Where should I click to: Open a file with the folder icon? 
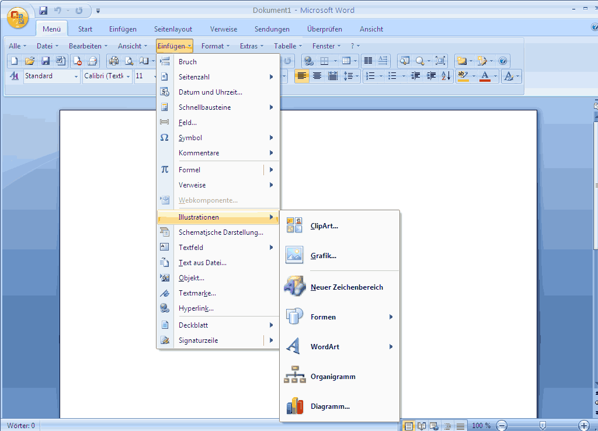point(30,61)
